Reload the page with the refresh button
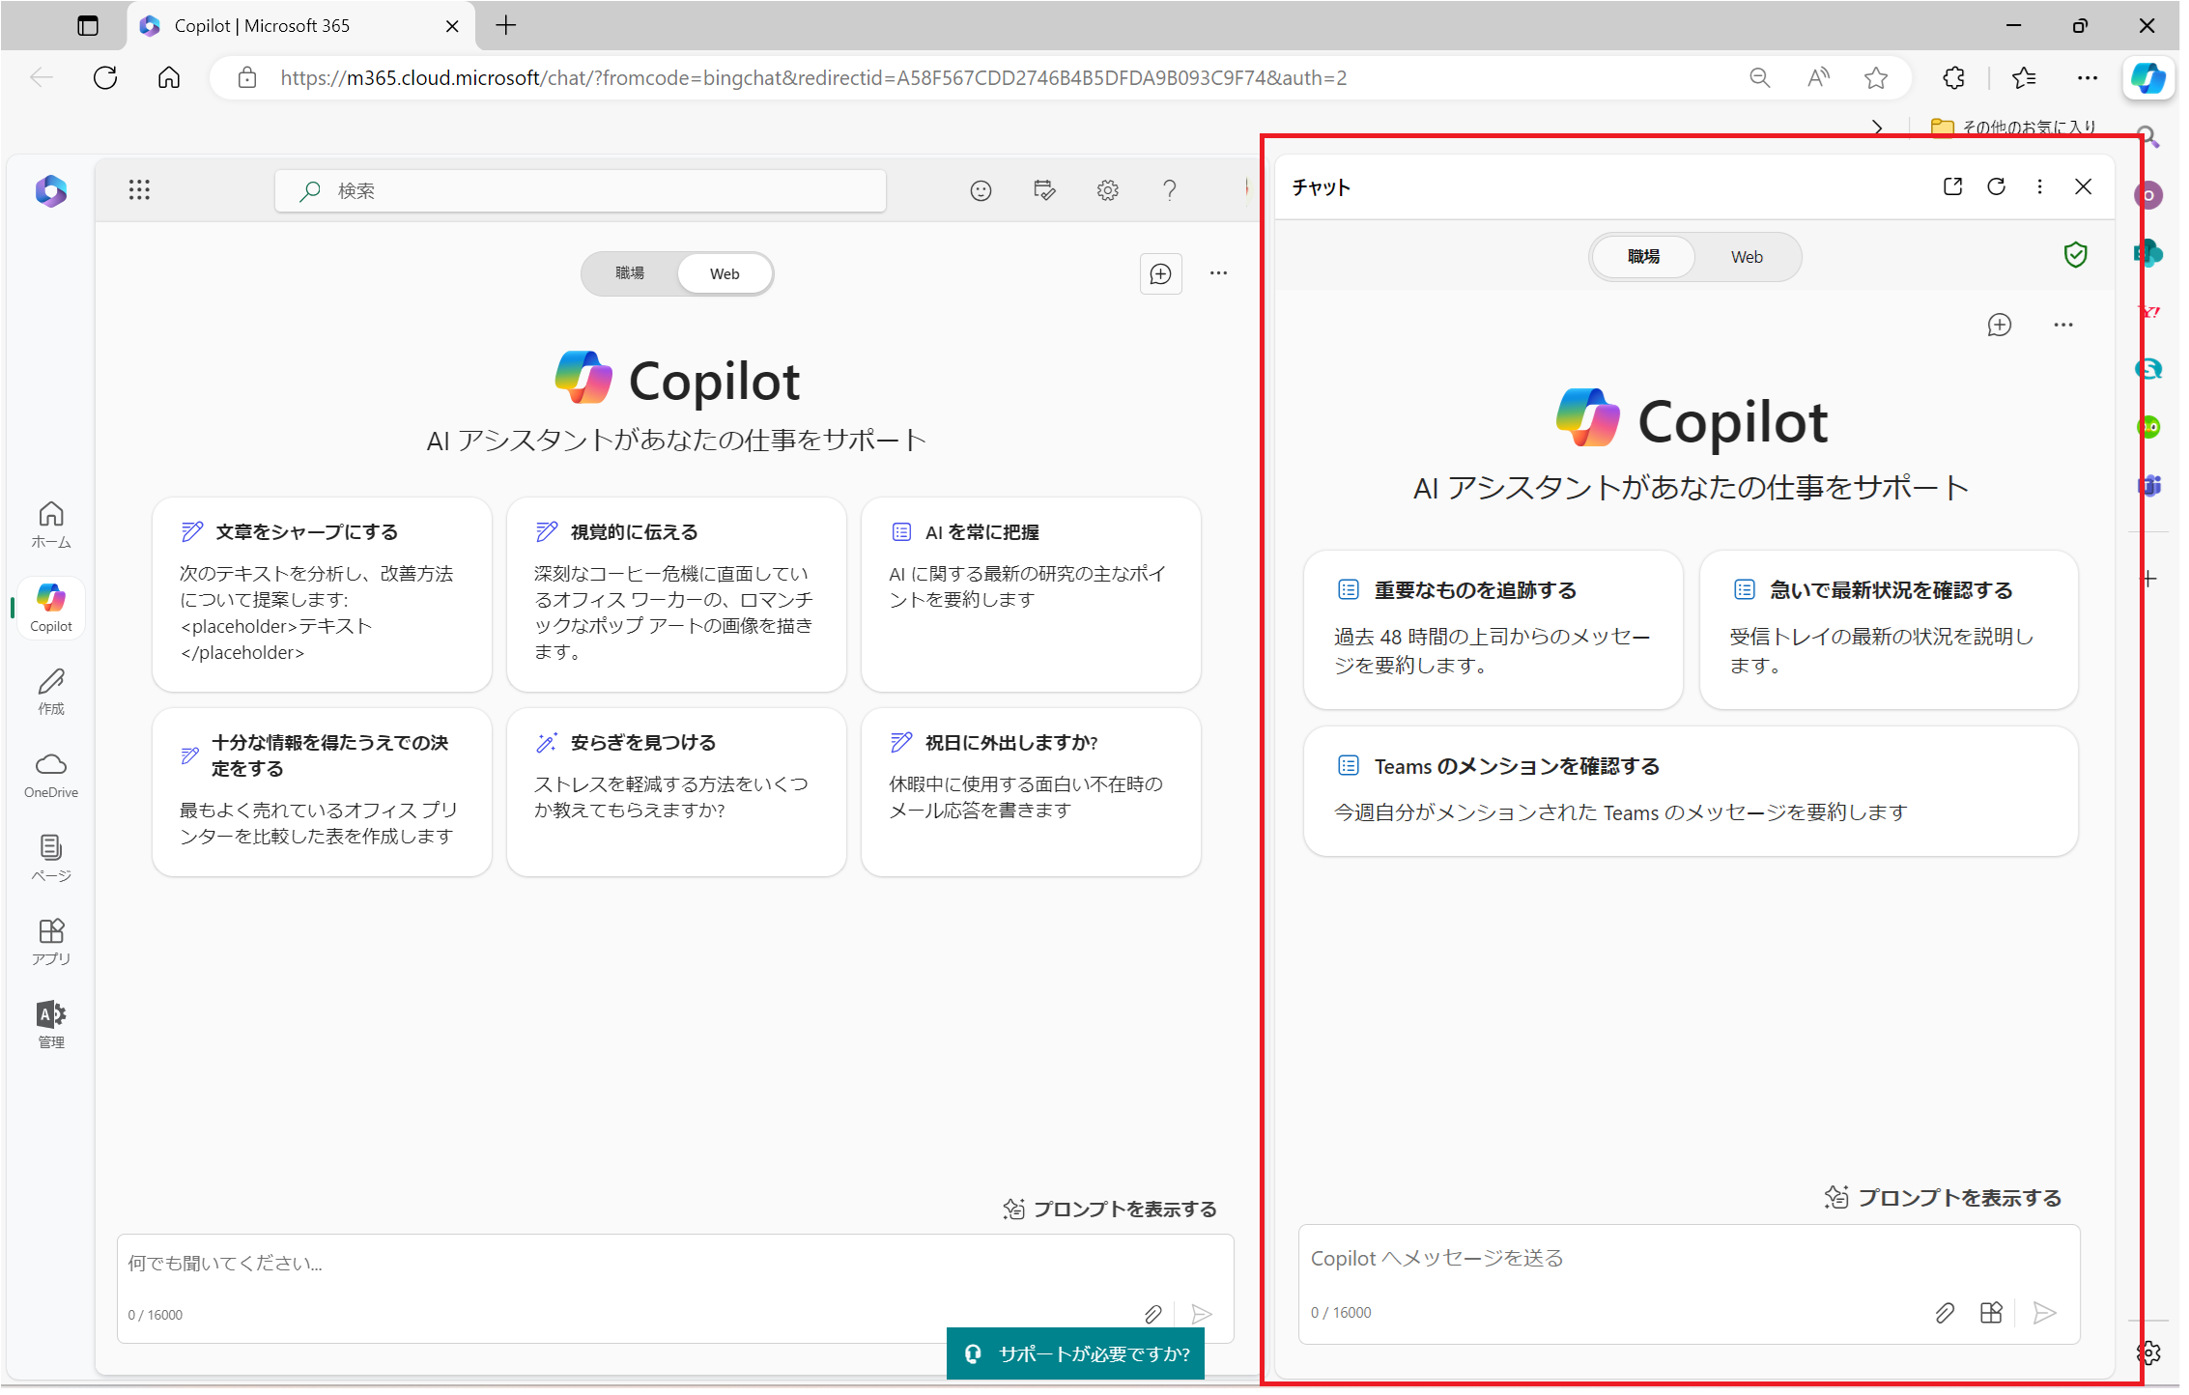The width and height of the screenshot is (2189, 1395). tap(105, 78)
